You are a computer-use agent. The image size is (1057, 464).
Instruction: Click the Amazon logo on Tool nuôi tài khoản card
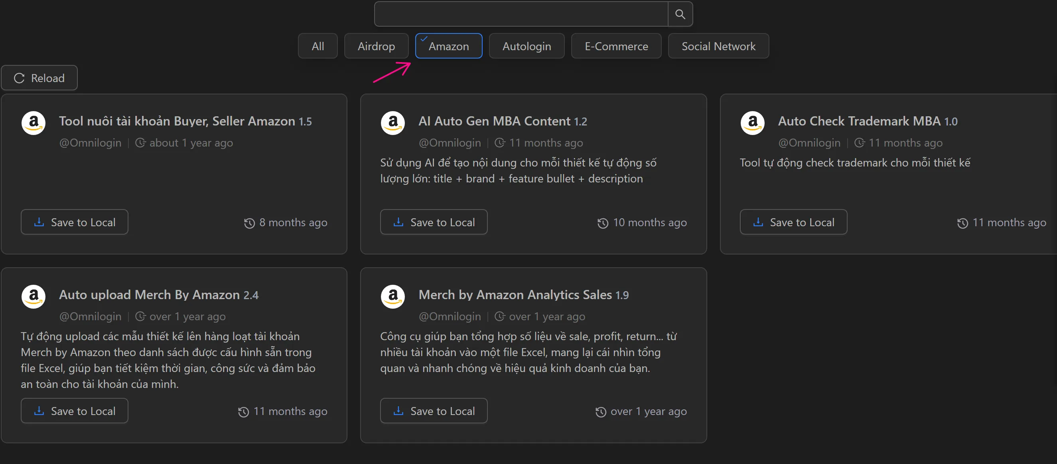(x=33, y=123)
